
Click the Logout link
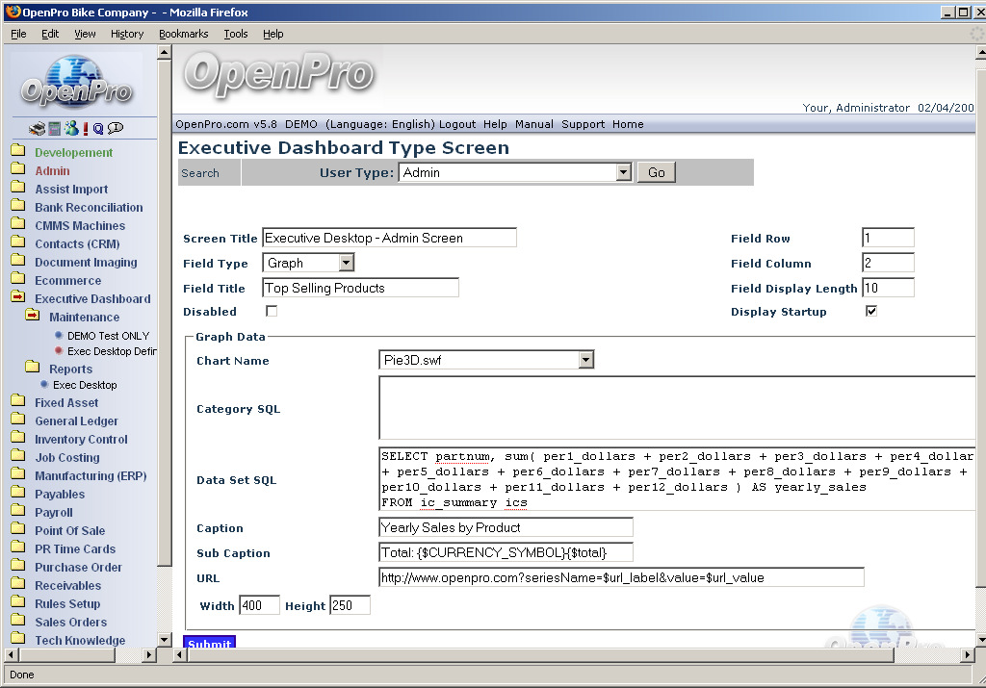[x=457, y=124]
